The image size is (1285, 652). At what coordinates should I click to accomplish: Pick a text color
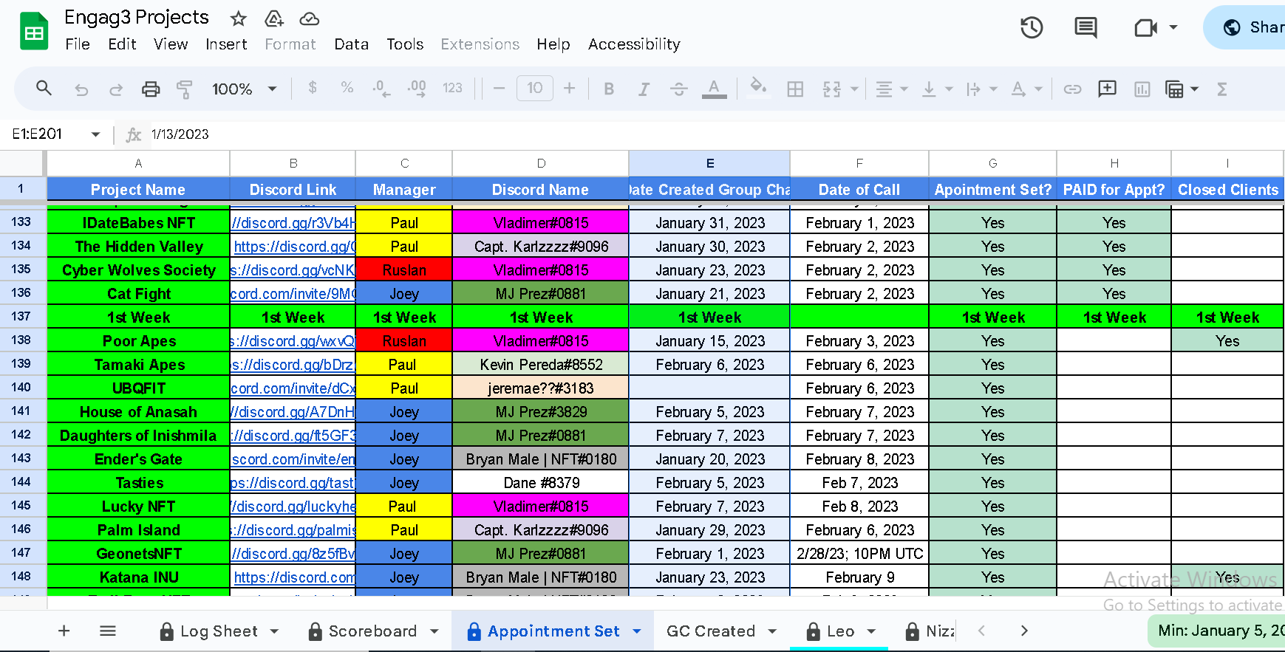click(x=713, y=89)
